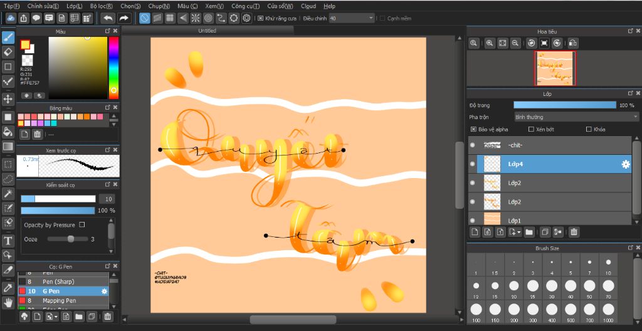Toggle Khử răng cưa checkbox
This screenshot has height=331, width=642.
point(260,18)
